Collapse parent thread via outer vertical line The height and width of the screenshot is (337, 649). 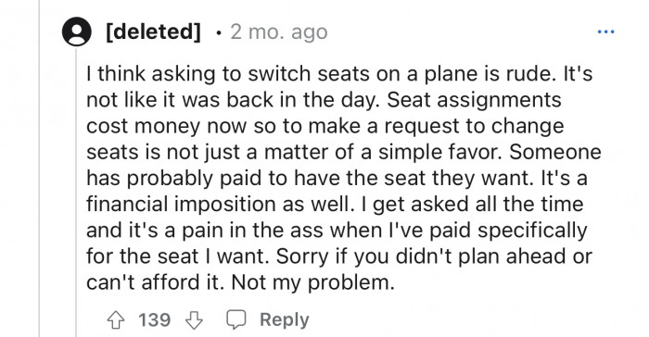coord(39,168)
